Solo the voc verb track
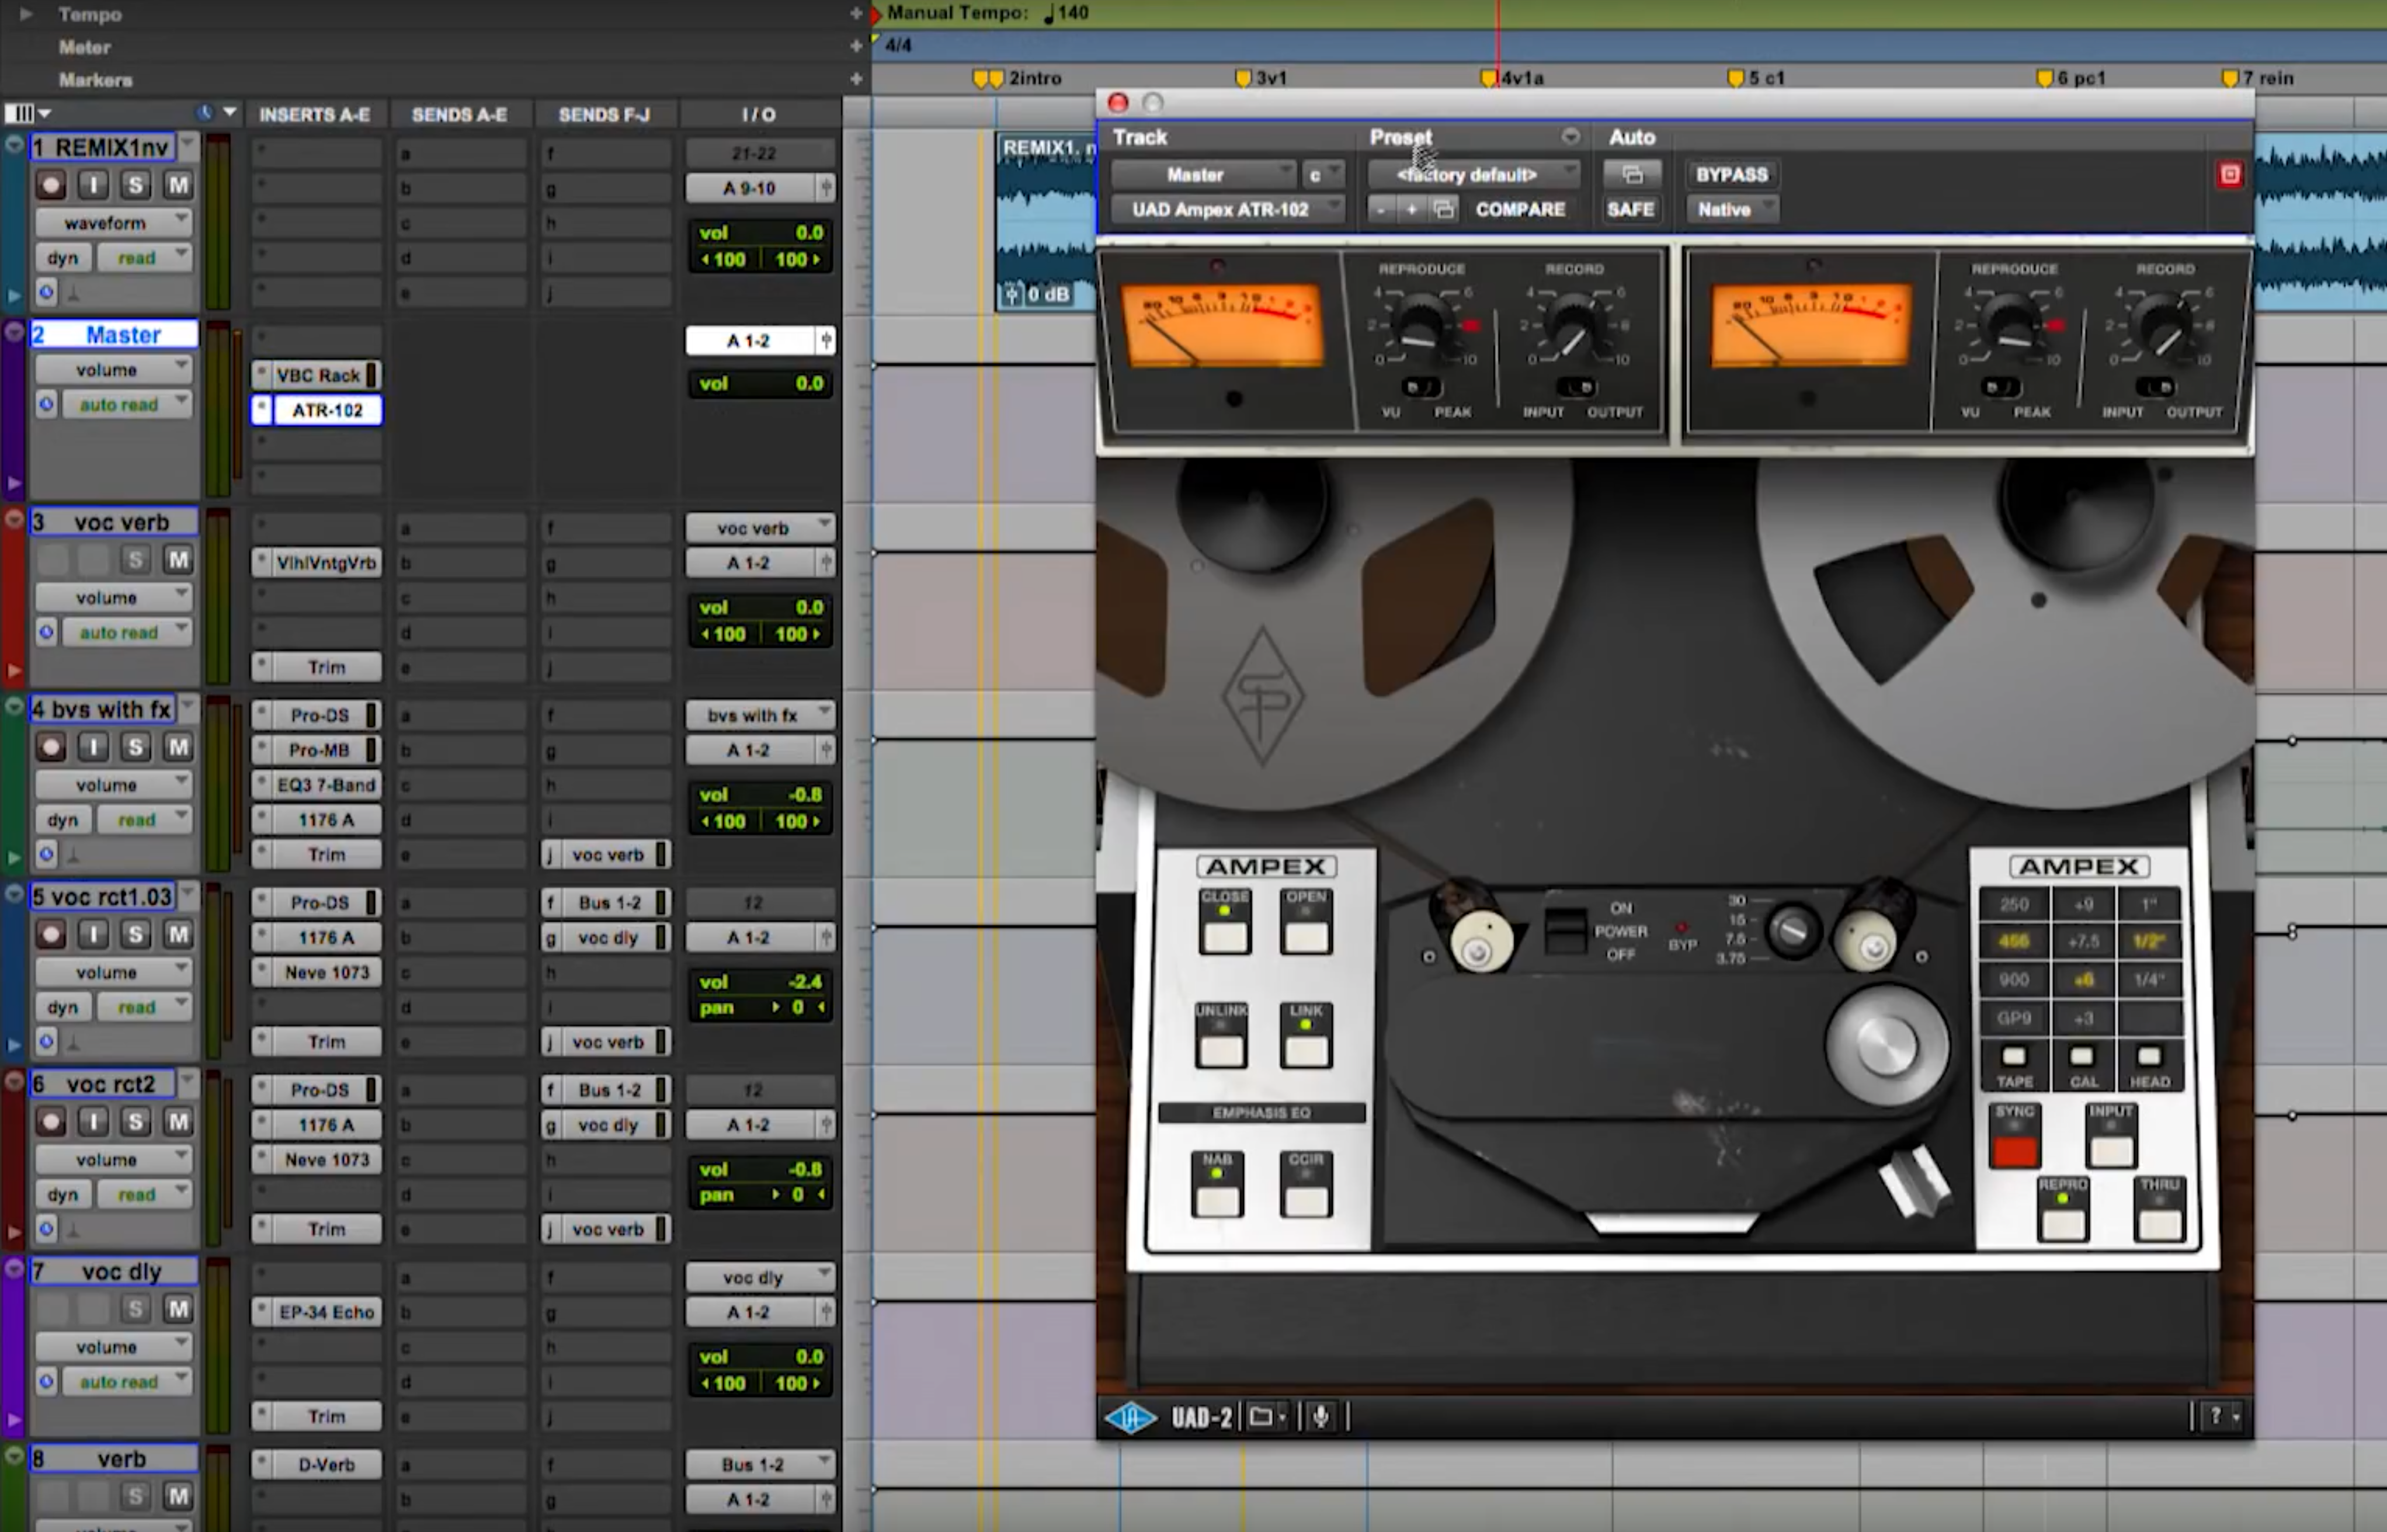The width and height of the screenshot is (2387, 1532). click(x=136, y=559)
